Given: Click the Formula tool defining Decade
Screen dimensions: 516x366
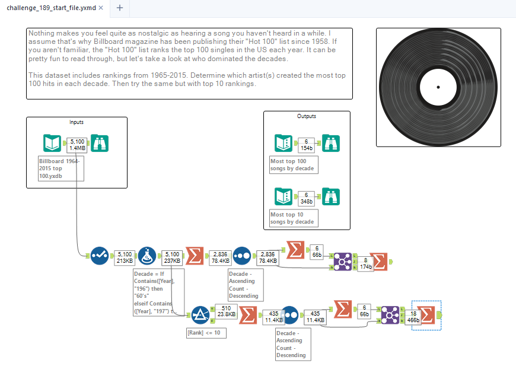Looking at the screenshot, I should [146, 256].
